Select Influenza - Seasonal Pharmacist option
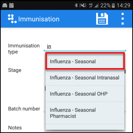The width and height of the screenshot is (133, 133). click(x=85, y=113)
